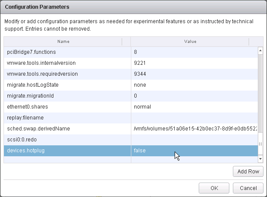Click the empty row below devices.hotplug
The height and width of the screenshot is (197, 267).
coord(131,159)
